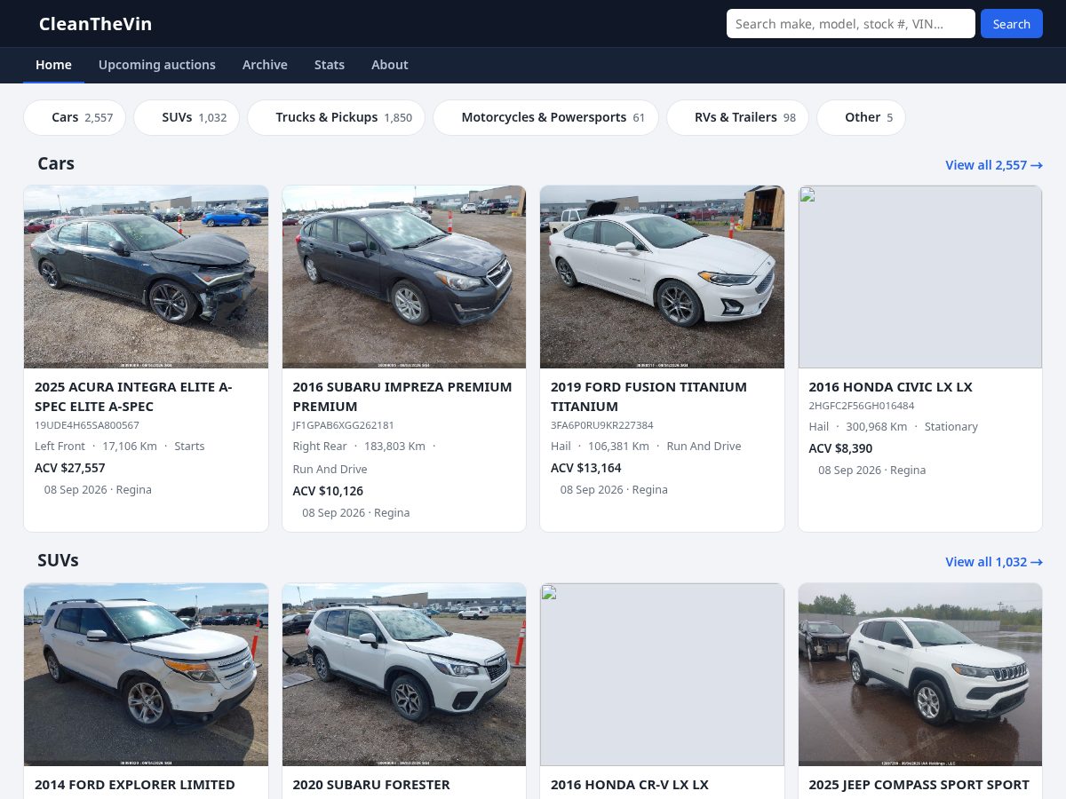Open 2016 Honda CR-V LX title

tap(630, 785)
